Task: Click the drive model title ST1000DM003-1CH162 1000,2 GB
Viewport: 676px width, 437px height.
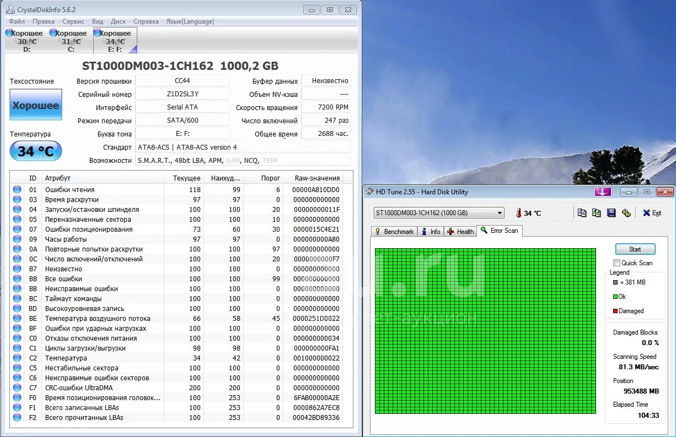Action: click(180, 66)
